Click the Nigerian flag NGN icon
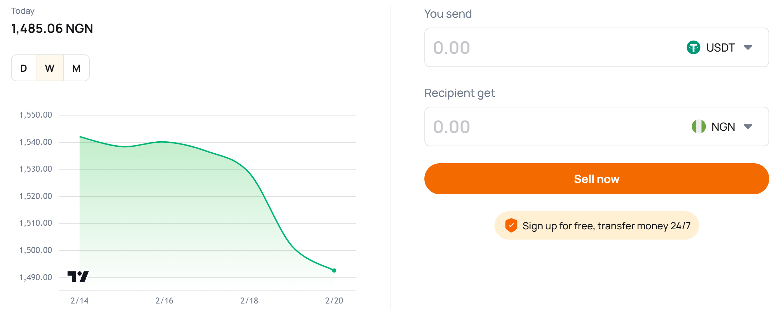This screenshot has height=318, width=777. [698, 126]
